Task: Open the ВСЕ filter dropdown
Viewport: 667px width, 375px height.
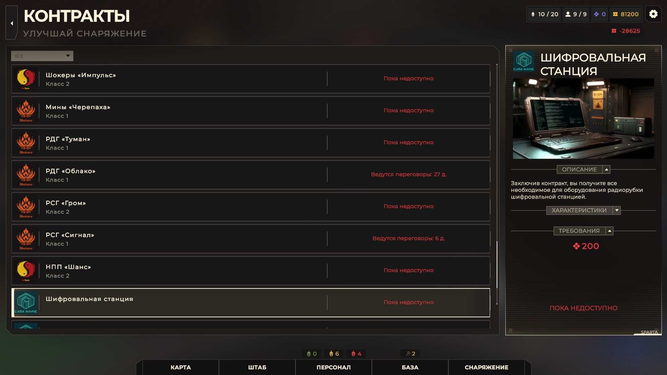Action: [x=42, y=56]
